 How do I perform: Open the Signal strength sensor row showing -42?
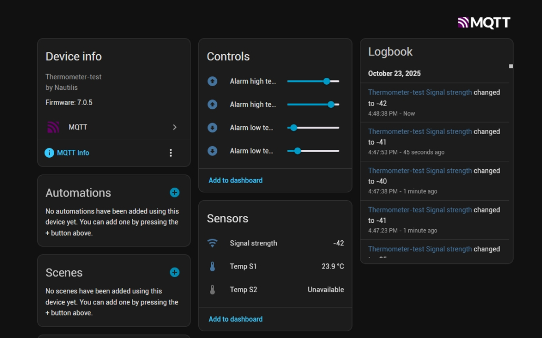pos(275,243)
